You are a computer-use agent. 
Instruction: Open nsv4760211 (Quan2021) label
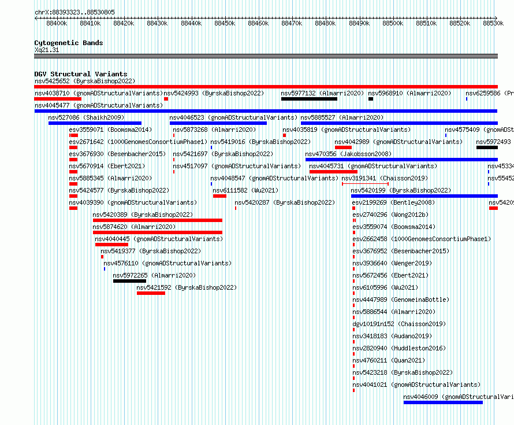click(x=389, y=360)
